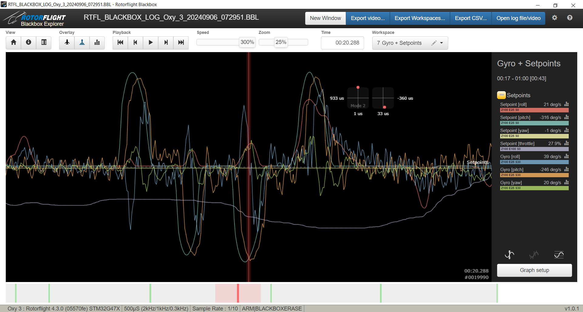Click the graph expand arrows icon
The height and width of the screenshot is (312, 583).
tap(509, 255)
